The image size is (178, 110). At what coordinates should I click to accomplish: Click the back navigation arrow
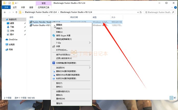click(x=5, y=12)
